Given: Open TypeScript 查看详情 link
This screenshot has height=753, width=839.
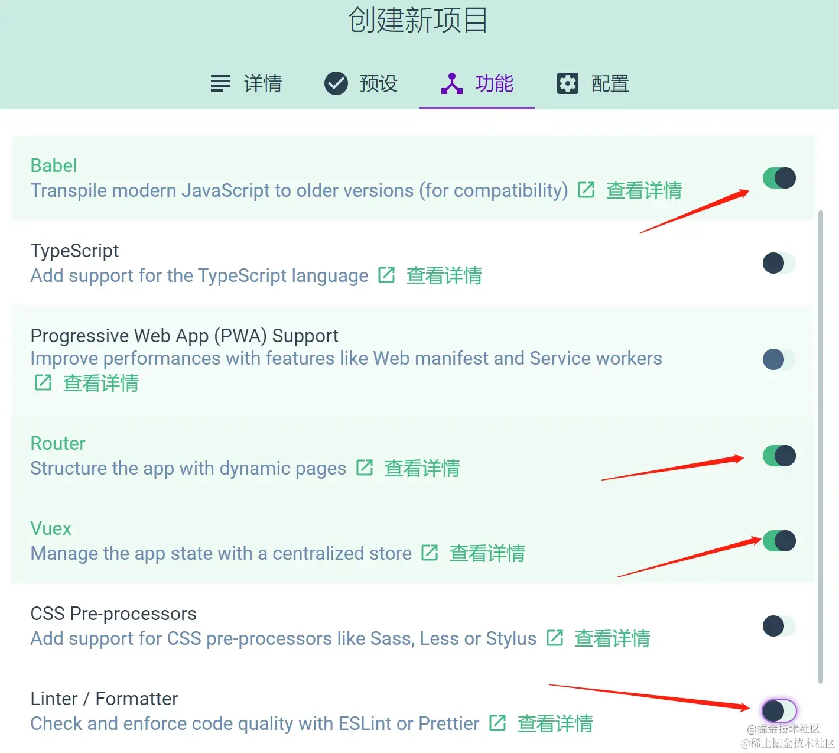Looking at the screenshot, I should (x=444, y=275).
